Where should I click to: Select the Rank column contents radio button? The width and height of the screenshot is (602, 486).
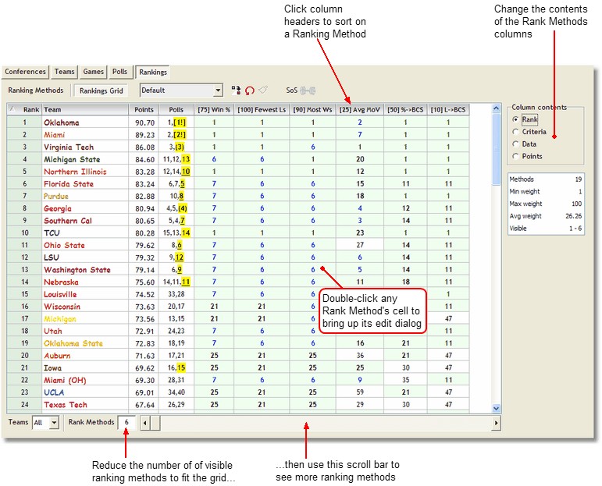[x=515, y=119]
